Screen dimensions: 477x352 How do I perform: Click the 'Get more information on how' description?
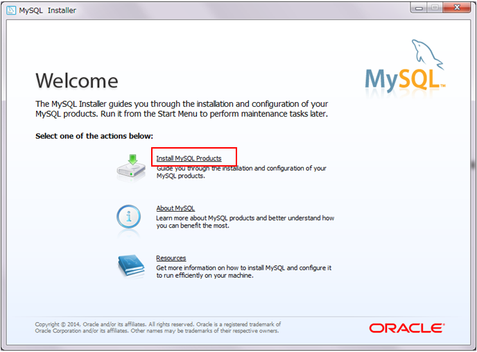(x=243, y=271)
